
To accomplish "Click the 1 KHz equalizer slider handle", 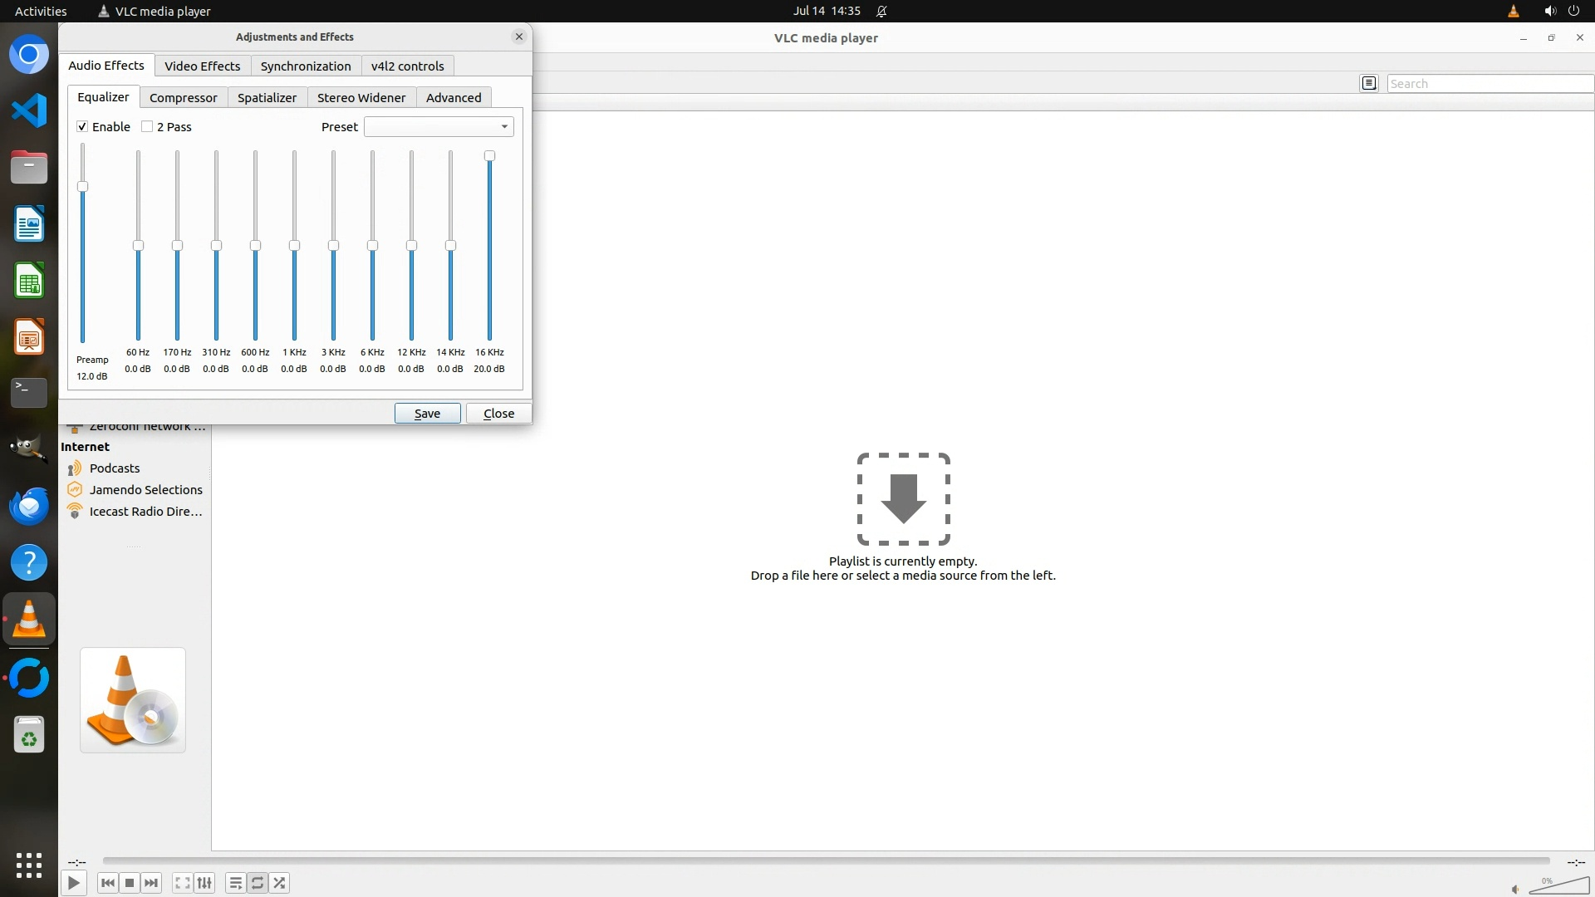I will point(294,246).
